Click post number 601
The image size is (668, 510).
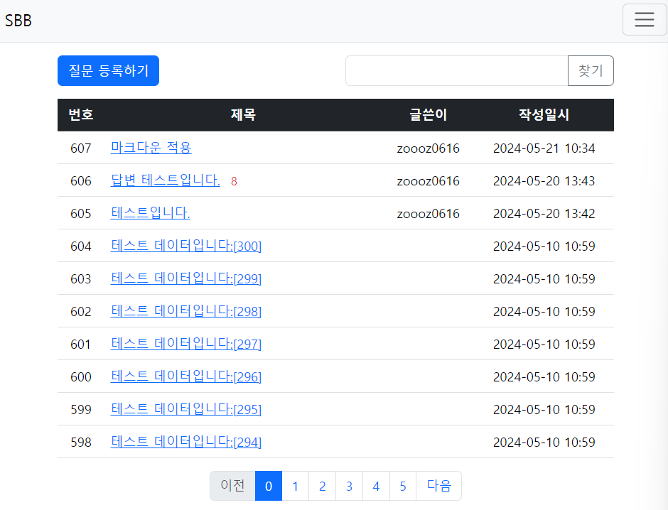81,344
